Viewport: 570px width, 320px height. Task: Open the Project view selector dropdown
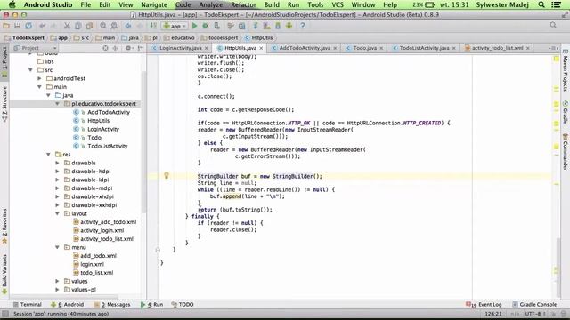[35, 48]
